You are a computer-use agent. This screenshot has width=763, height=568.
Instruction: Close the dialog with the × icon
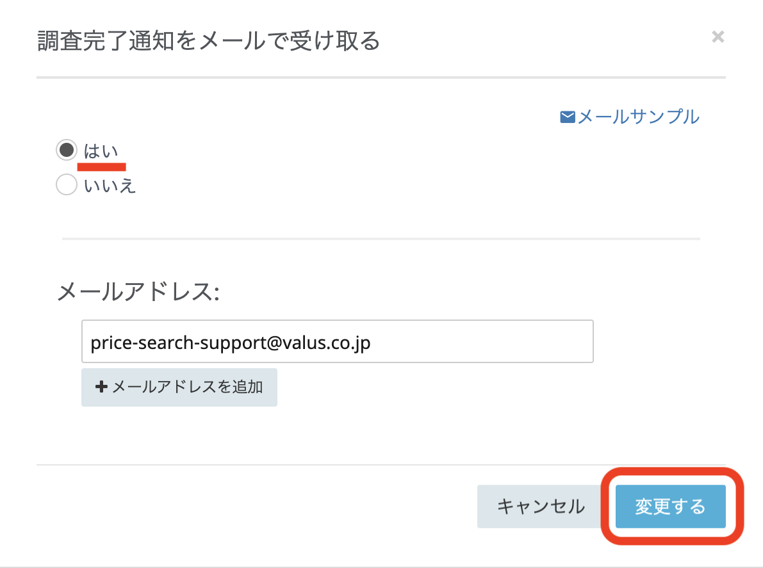pyautogui.click(x=718, y=37)
